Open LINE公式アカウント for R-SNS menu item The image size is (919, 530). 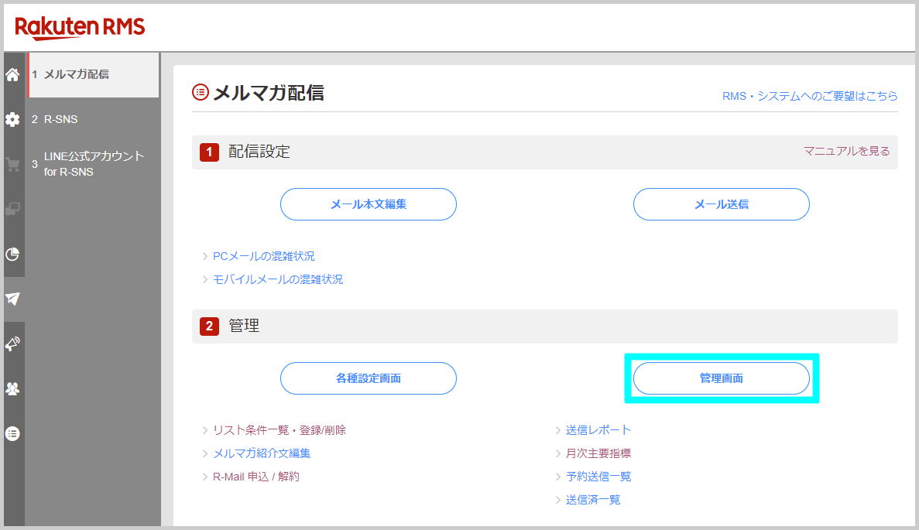93,164
